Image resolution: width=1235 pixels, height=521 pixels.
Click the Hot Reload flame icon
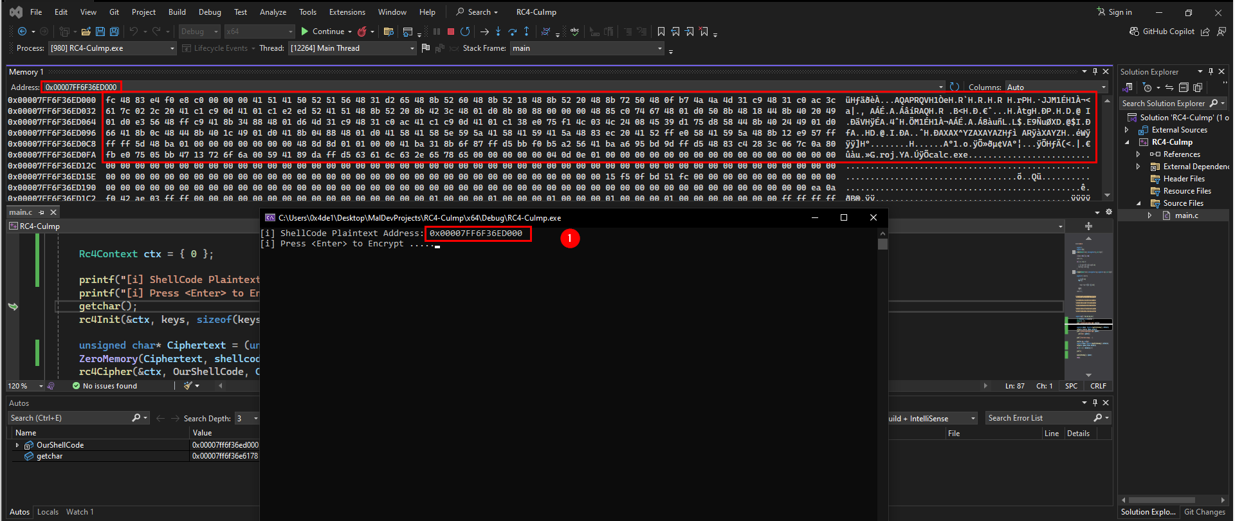click(362, 31)
